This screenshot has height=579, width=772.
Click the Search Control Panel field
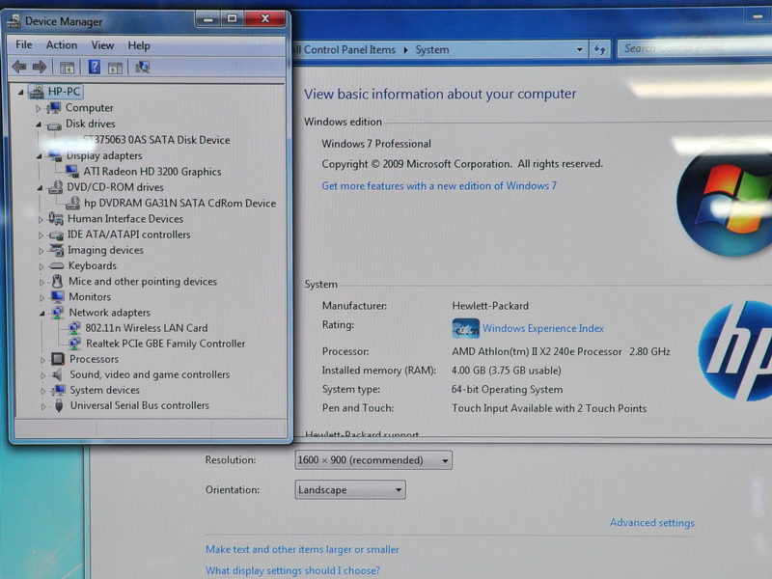pos(694,47)
